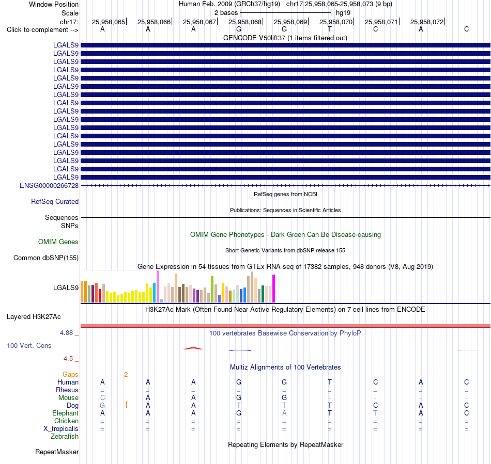Click the Common dbSNP(155) label
Image resolution: width=491 pixels, height=464 pixels.
coord(45,258)
